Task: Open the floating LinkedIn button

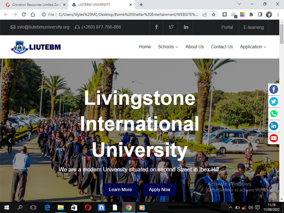Action: (273, 126)
